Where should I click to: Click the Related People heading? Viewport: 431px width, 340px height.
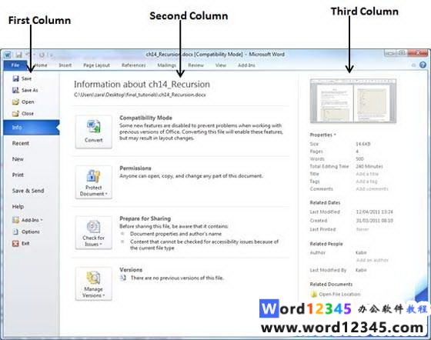pyautogui.click(x=326, y=244)
